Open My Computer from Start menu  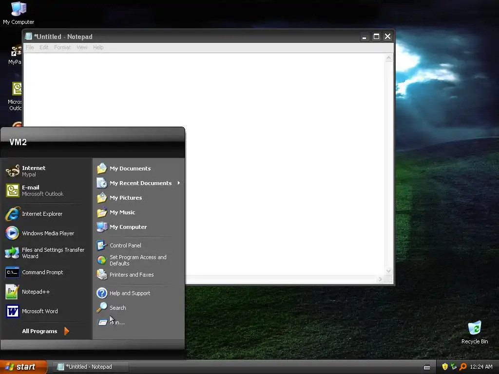tap(138, 227)
